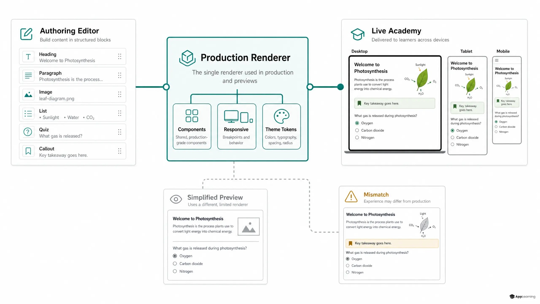540x304 pixels.
Task: Click the Theme Tokens palette icon
Action: click(282, 116)
